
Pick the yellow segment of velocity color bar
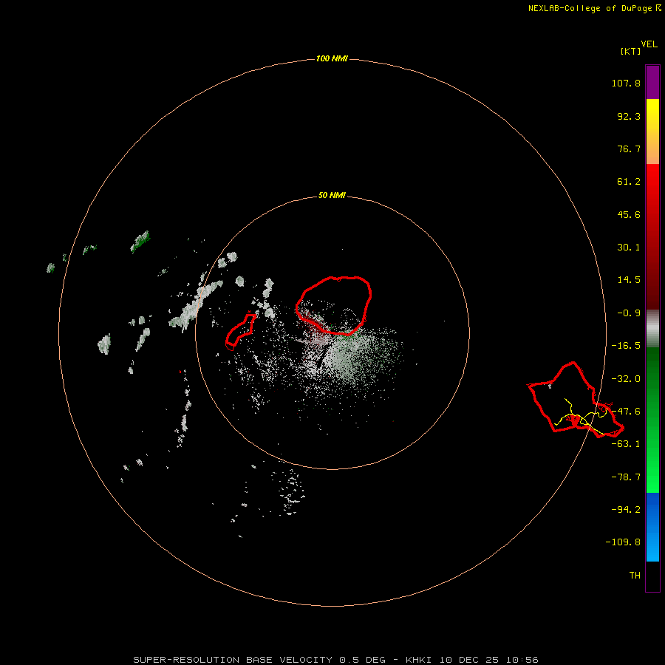click(x=652, y=132)
